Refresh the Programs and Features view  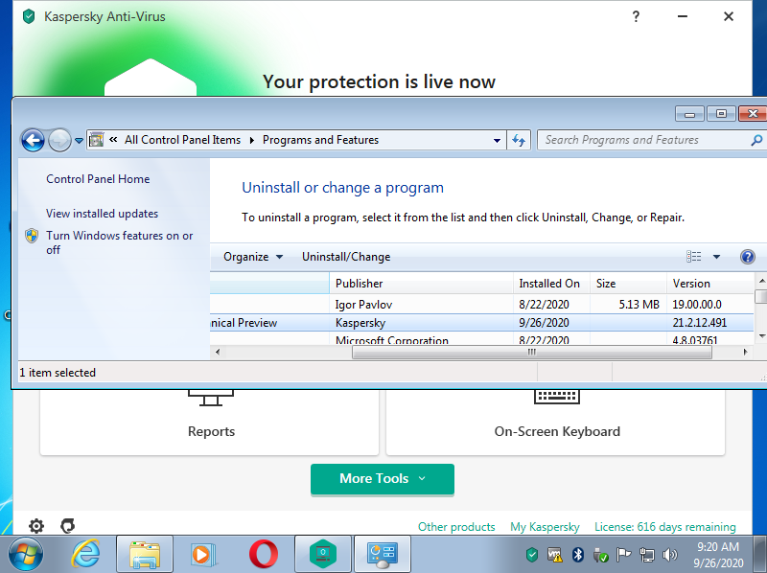(x=519, y=140)
